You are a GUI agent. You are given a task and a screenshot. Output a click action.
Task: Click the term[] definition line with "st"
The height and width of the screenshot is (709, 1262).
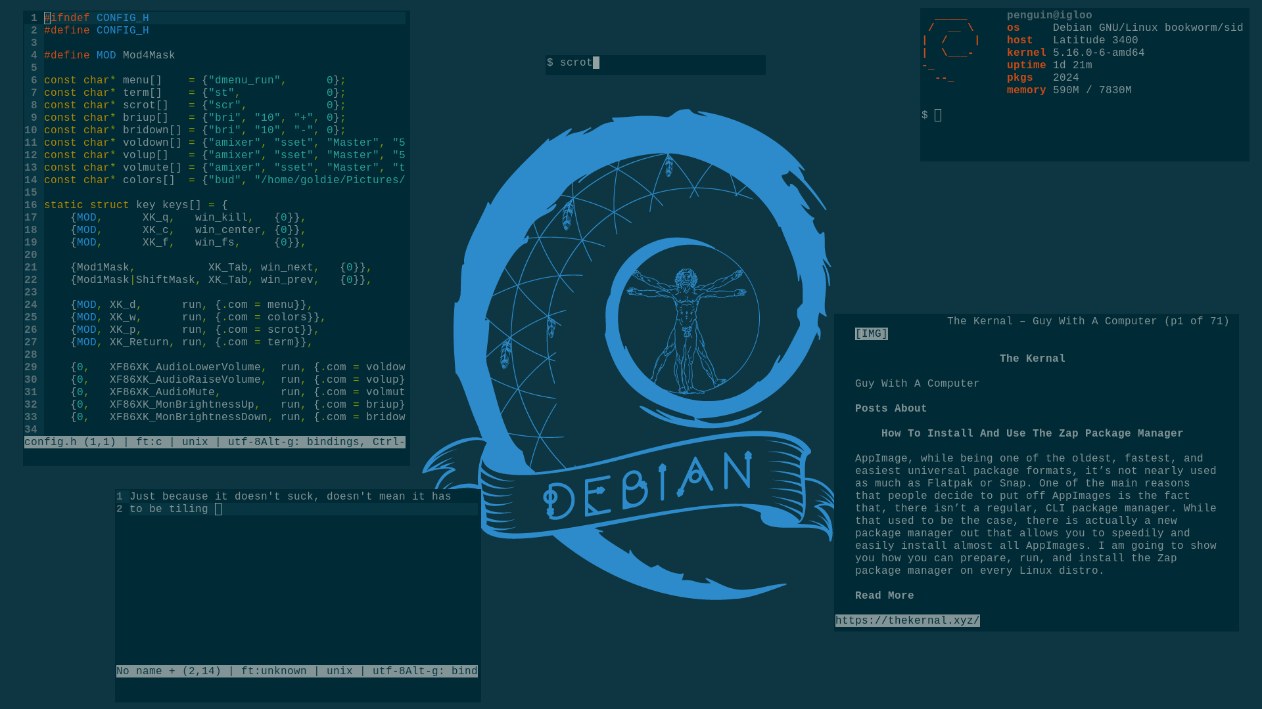pos(195,93)
